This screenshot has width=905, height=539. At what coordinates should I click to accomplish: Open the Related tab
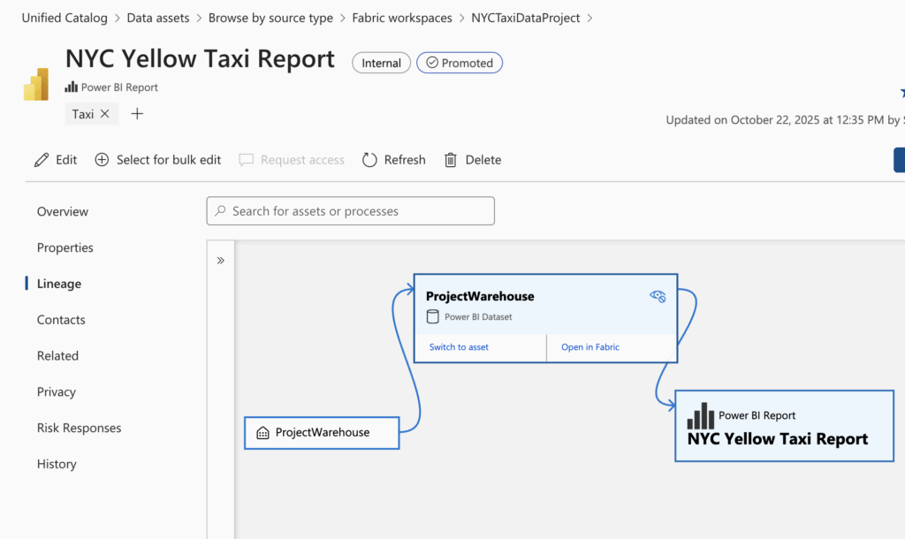point(57,356)
